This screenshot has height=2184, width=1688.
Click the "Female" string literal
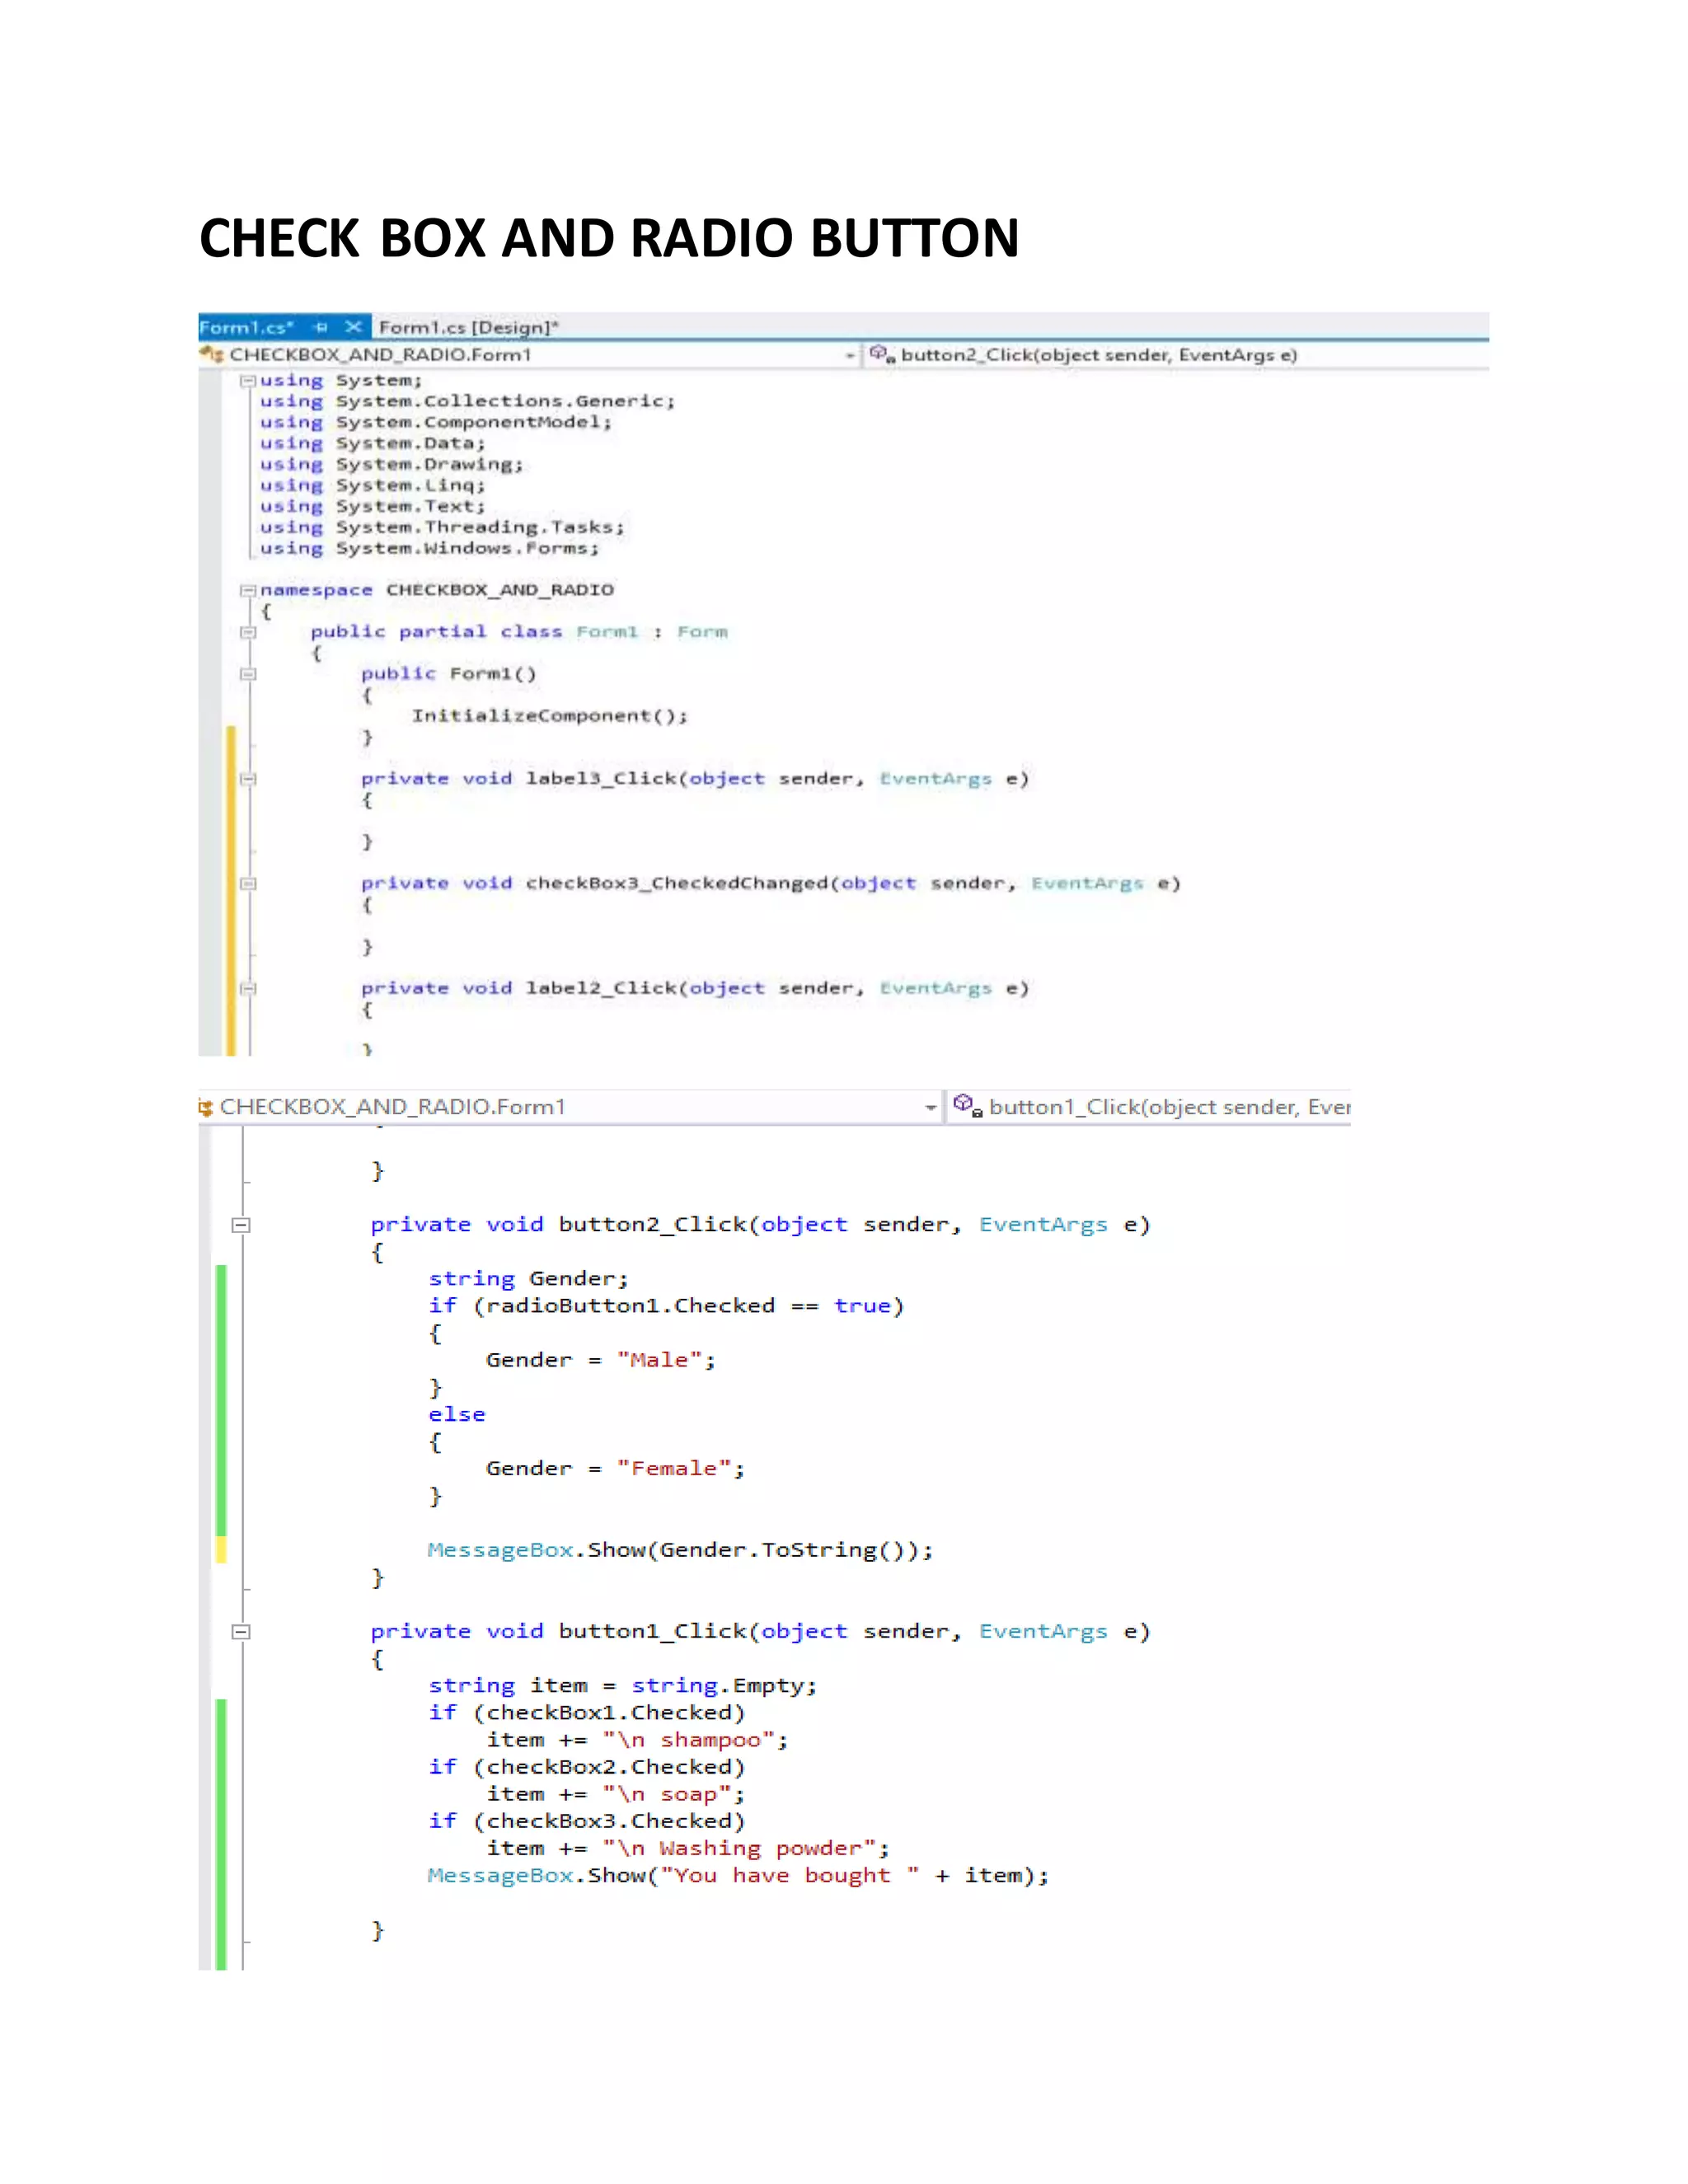[x=674, y=1469]
